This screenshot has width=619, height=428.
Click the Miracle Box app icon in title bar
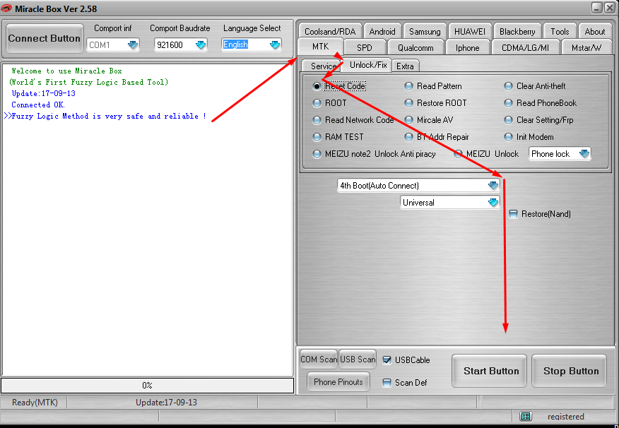(6, 8)
